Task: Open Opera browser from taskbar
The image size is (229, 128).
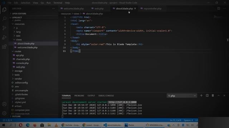Action: [x=20, y=125]
